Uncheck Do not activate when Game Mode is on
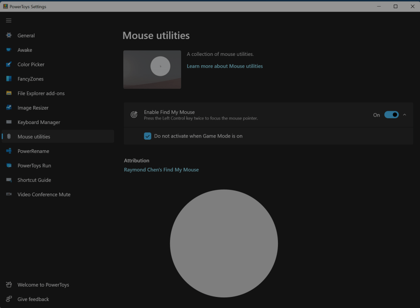Screen dimensions: 420x308 (x=147, y=136)
